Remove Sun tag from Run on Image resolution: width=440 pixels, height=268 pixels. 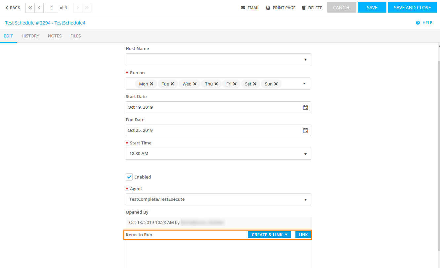[x=276, y=84]
